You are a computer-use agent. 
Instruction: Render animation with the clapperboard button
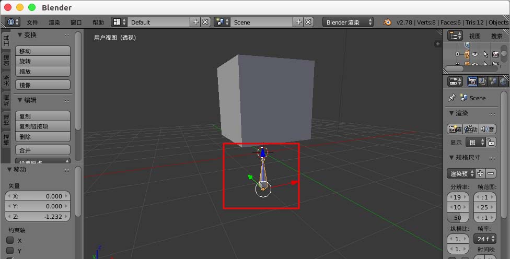(471, 129)
